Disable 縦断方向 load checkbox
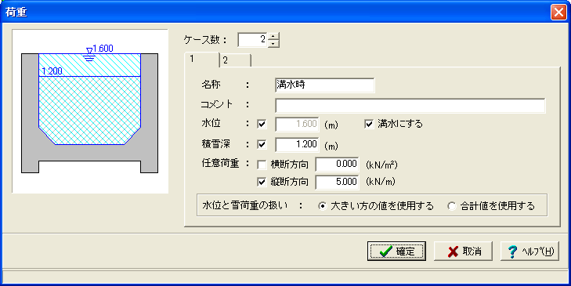This screenshot has height=286, width=571. pyautogui.click(x=262, y=182)
